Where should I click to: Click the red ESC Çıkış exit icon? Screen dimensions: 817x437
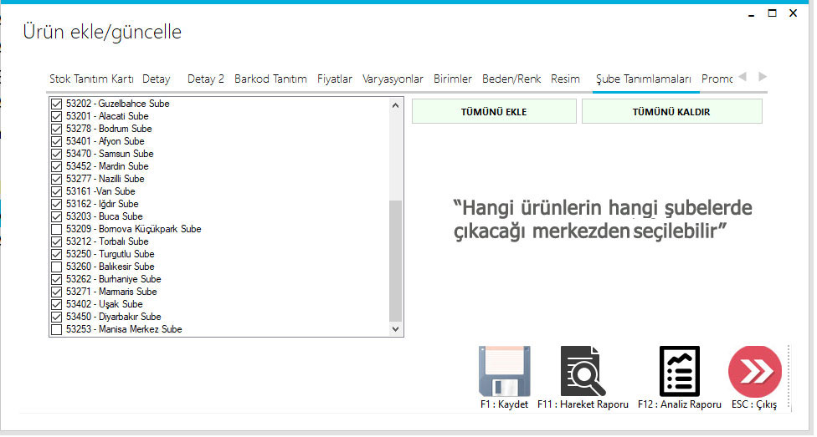tap(755, 372)
